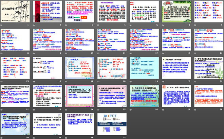Select slide 3 thumbnail
This screenshot has height=139, width=224.
point(79,13)
